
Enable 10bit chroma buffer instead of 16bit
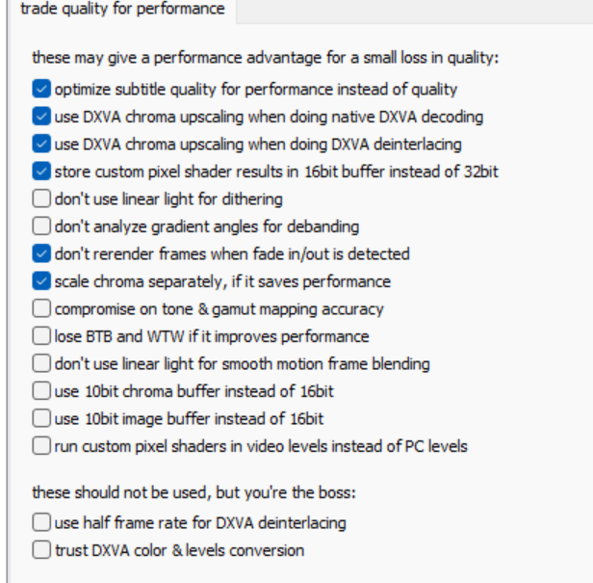41,392
